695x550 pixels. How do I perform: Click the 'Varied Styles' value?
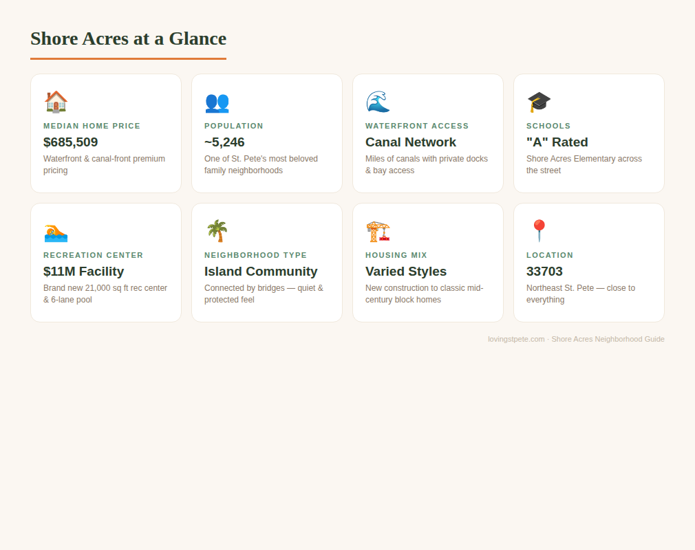[405, 272]
